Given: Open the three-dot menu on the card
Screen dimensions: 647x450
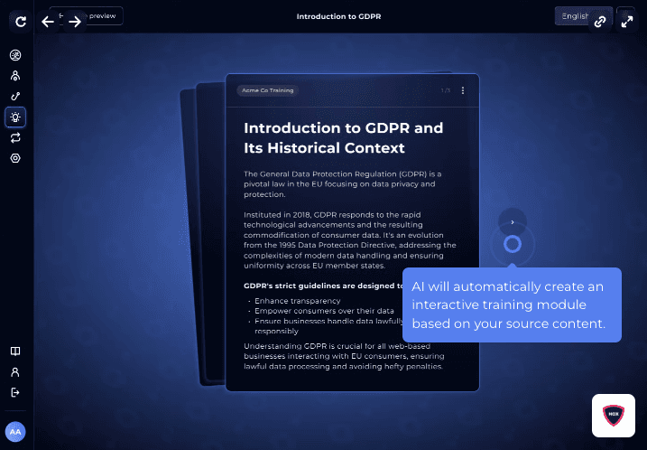Looking at the screenshot, I should [463, 90].
